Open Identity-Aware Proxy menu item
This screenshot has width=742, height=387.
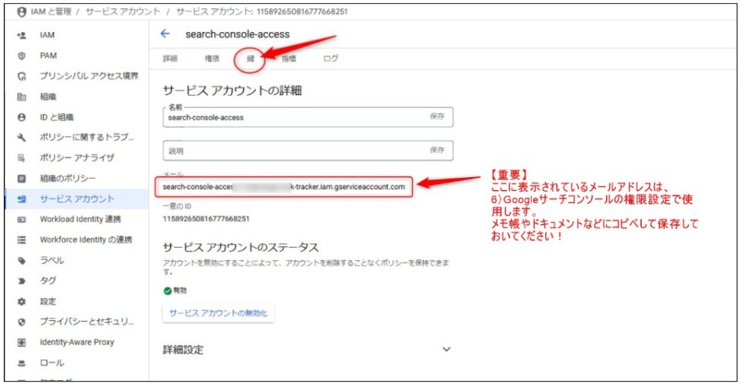[x=77, y=342]
